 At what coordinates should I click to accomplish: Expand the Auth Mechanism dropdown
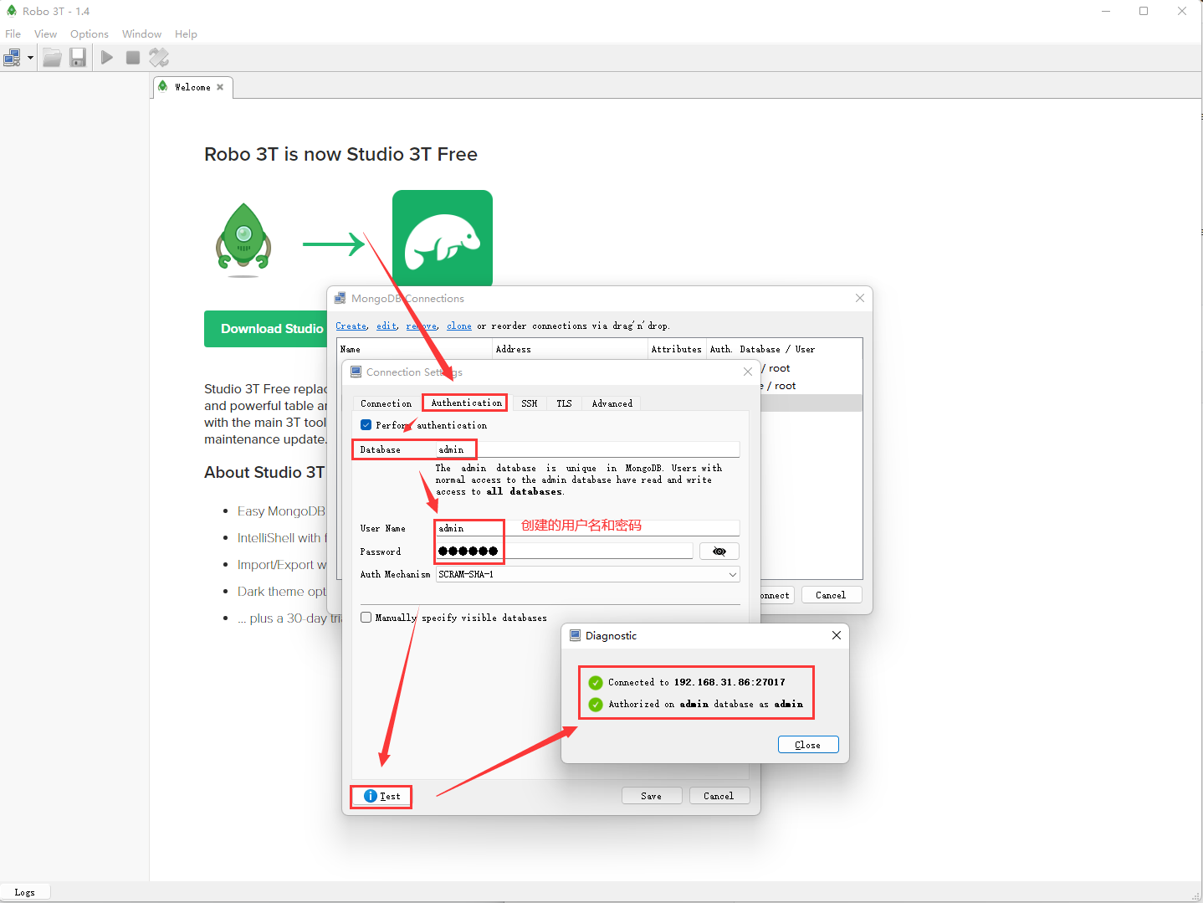[x=732, y=575]
